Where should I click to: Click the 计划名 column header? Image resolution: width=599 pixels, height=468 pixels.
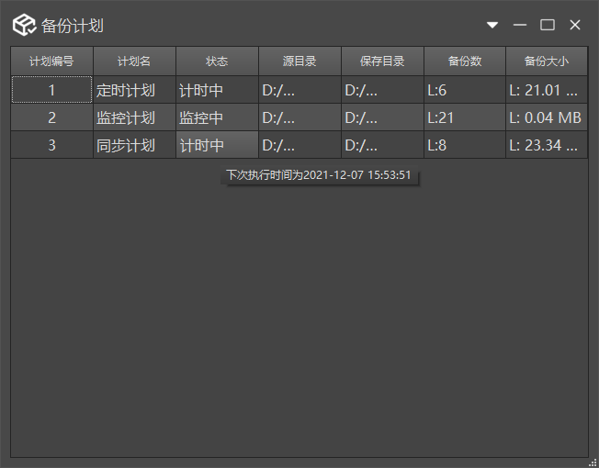[x=134, y=61]
